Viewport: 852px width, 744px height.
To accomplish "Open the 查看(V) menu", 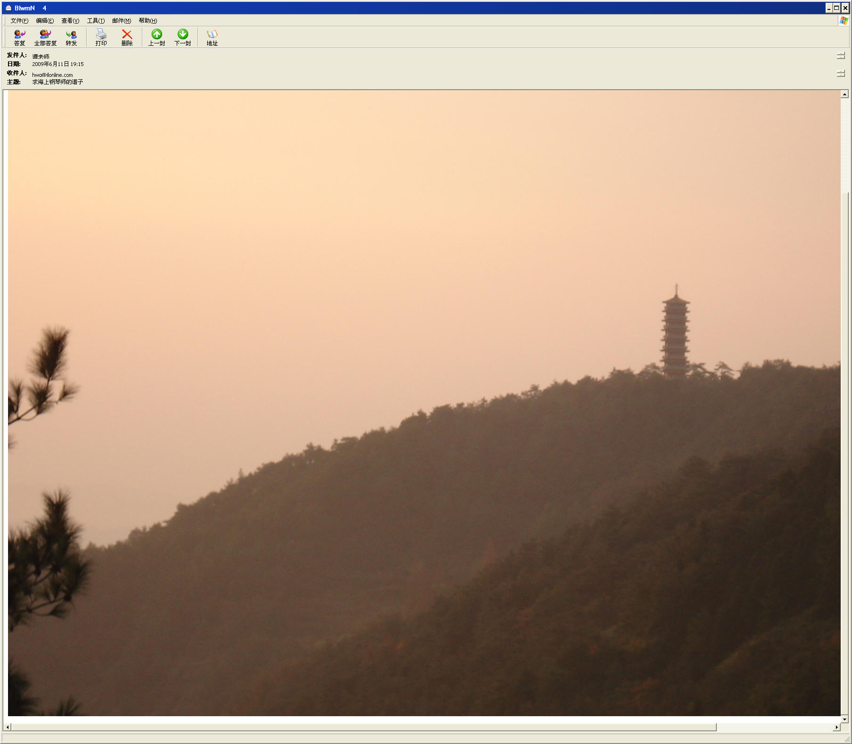I will (x=70, y=21).
